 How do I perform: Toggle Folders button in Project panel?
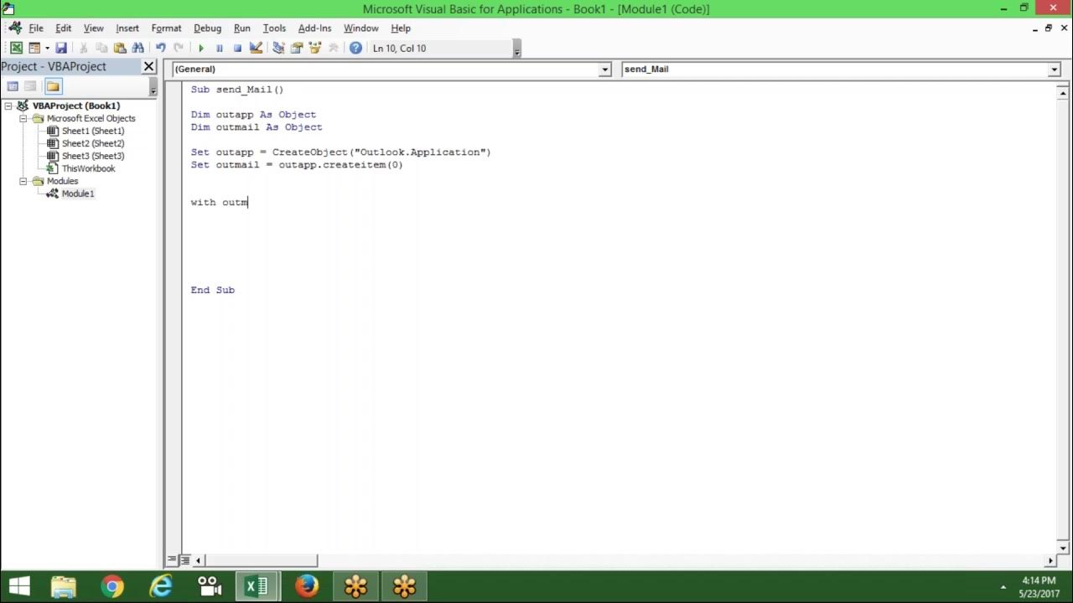53,86
